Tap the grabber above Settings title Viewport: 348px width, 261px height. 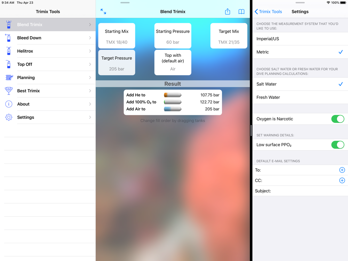coord(300,3)
